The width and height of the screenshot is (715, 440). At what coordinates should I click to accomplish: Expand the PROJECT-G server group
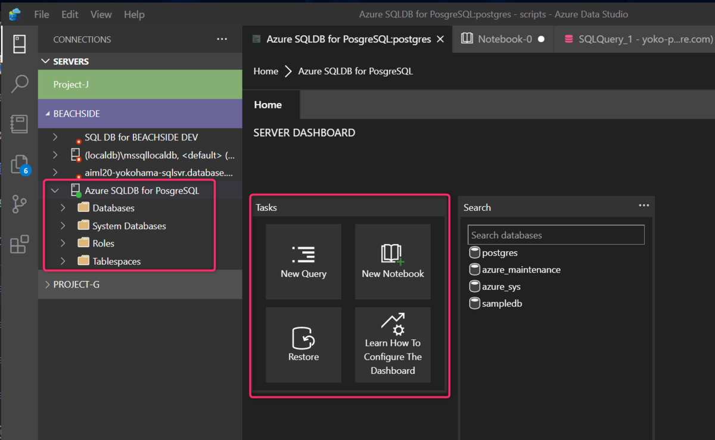tap(48, 285)
